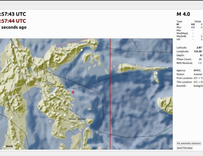
Task: Click the Type column header
Action: (179, 21)
